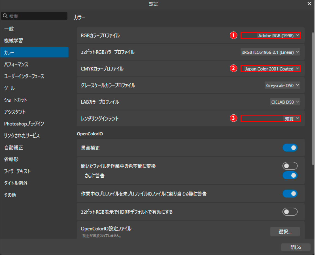Toggle the さらに警告 switch
The height and width of the screenshot is (255, 315).
coord(290,175)
